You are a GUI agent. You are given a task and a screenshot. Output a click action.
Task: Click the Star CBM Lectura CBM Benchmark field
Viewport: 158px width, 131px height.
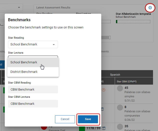tap(33, 104)
